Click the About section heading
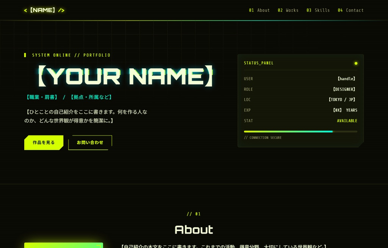Image resolution: width=388 pixels, height=248 pixels. (194, 230)
